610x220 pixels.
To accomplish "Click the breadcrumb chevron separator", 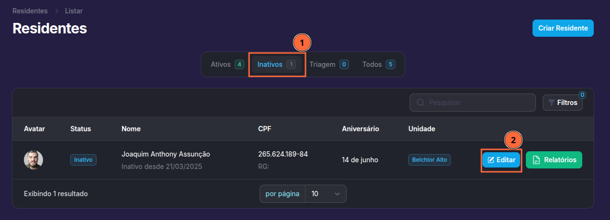I will tap(56, 10).
